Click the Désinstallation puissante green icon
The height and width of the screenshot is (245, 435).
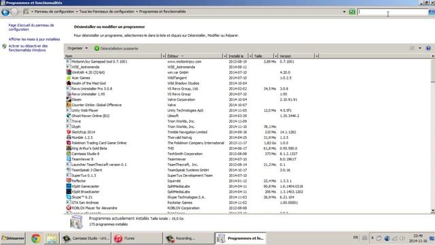(x=97, y=48)
